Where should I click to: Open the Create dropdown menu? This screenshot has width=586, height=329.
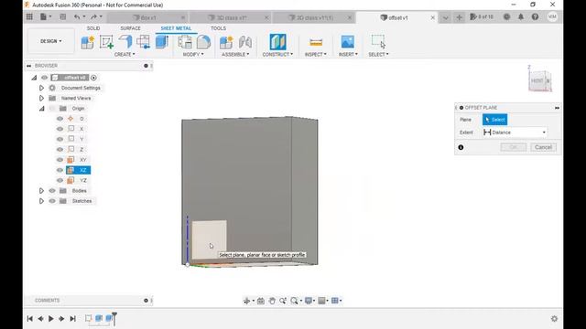[x=125, y=55]
